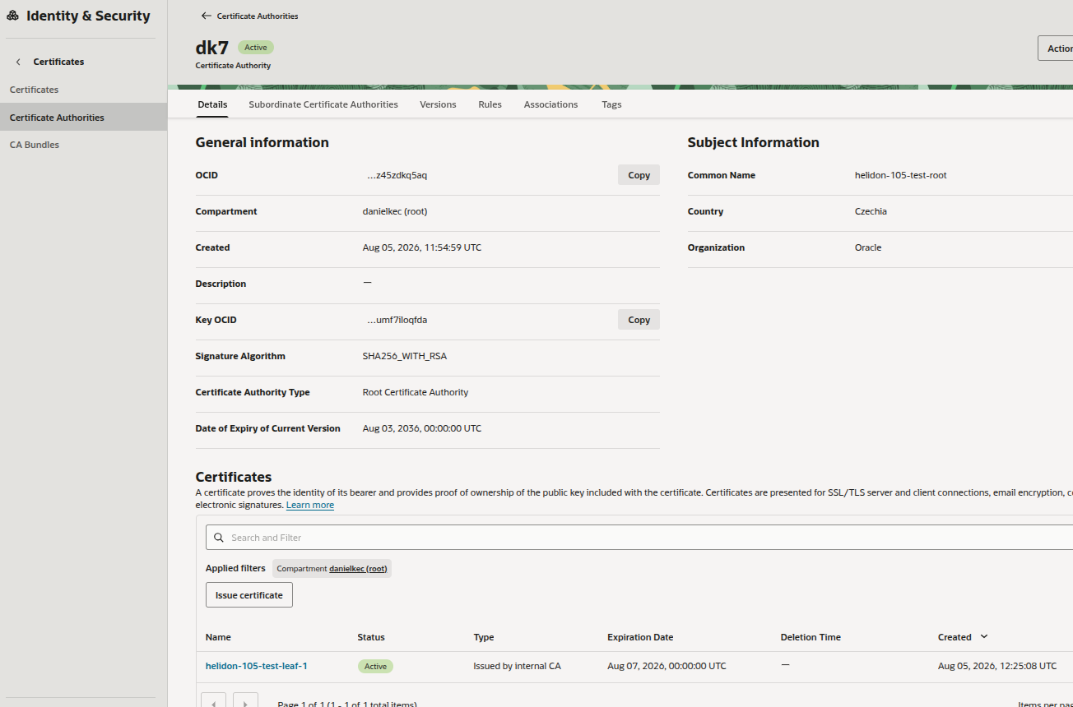This screenshot has height=707, width=1073.
Task: Toggle the Created column sort chevron
Action: [984, 637]
